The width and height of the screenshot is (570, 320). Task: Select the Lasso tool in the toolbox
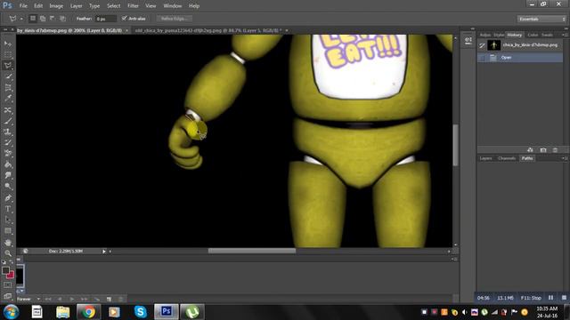(x=8, y=66)
